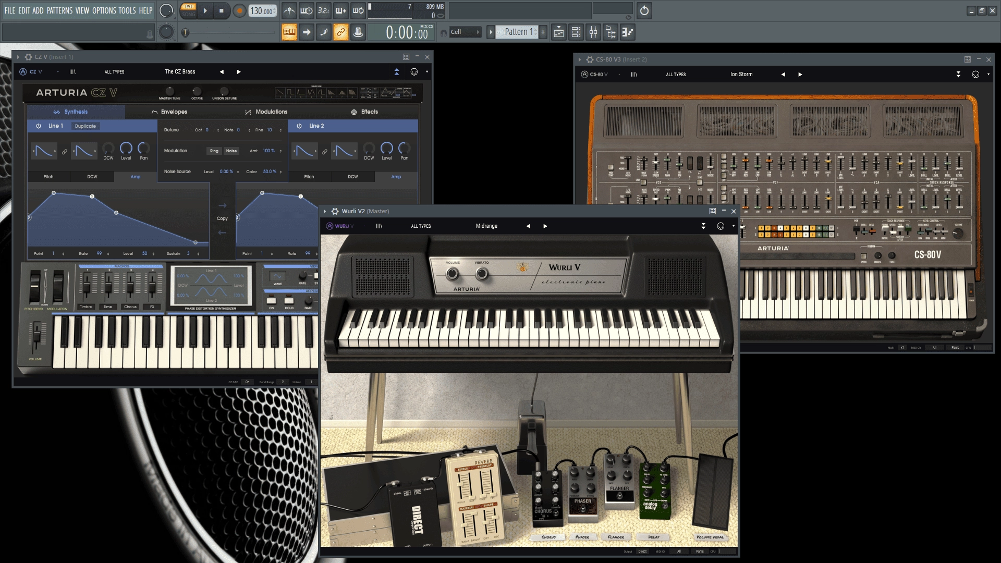Image resolution: width=1001 pixels, height=563 pixels.
Task: Click Duplicate button on Line 1
Action: click(x=86, y=126)
